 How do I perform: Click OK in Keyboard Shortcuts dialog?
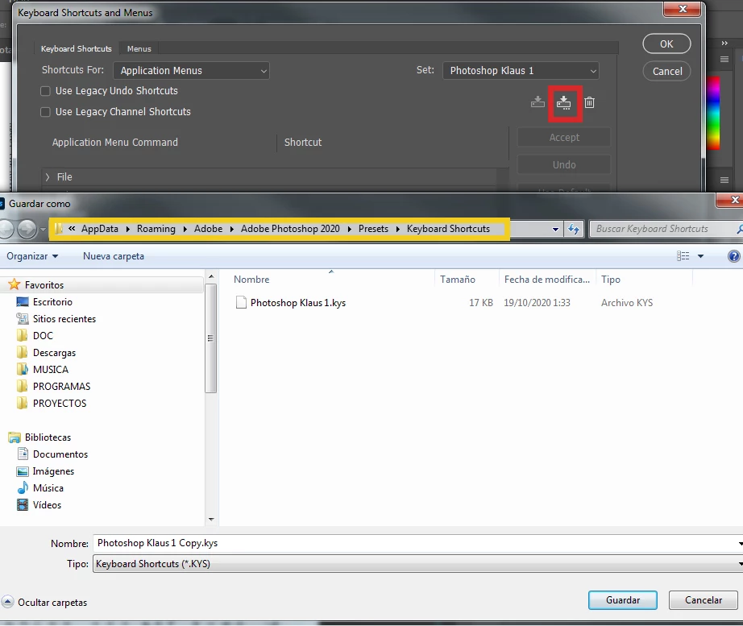pos(666,44)
